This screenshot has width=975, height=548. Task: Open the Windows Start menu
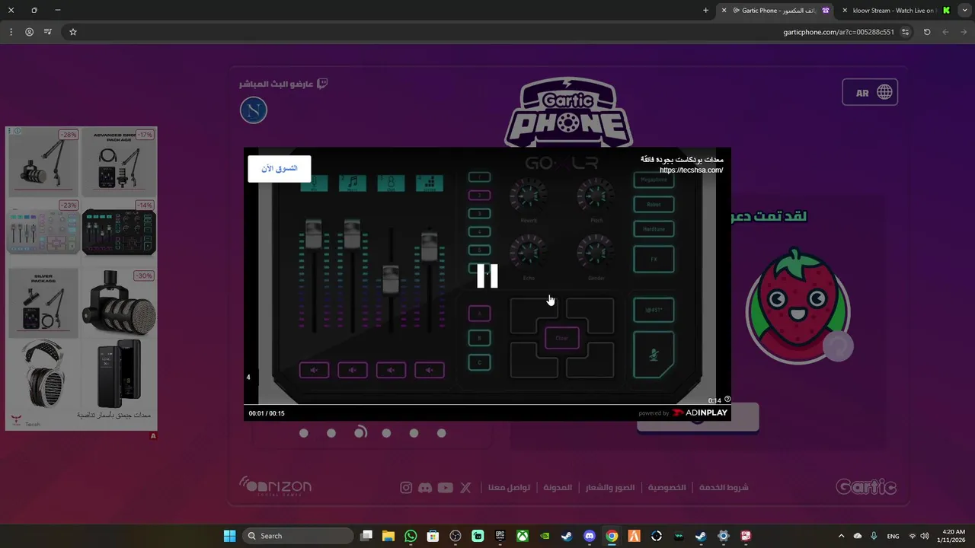(x=229, y=536)
